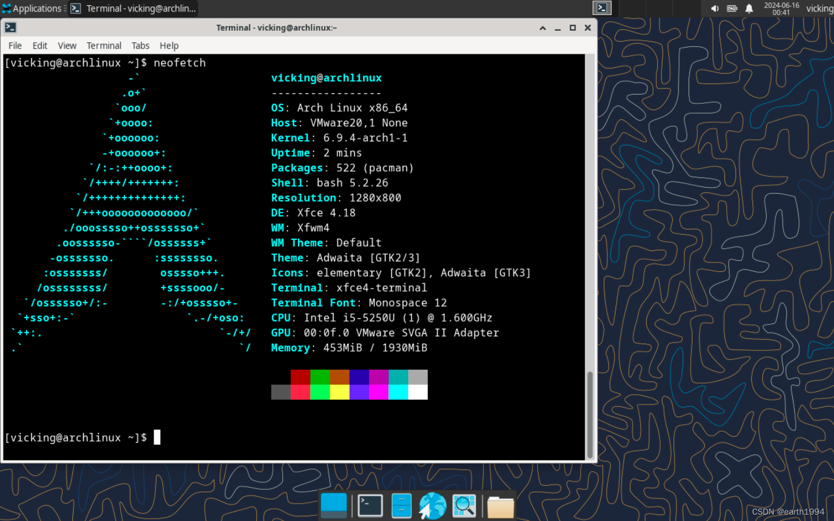Click the dark red color block in the palette
The width and height of the screenshot is (834, 521).
(300, 377)
